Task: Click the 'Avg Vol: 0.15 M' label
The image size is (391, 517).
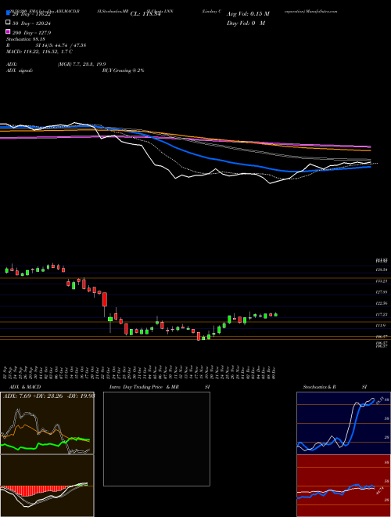Action: 248,14
